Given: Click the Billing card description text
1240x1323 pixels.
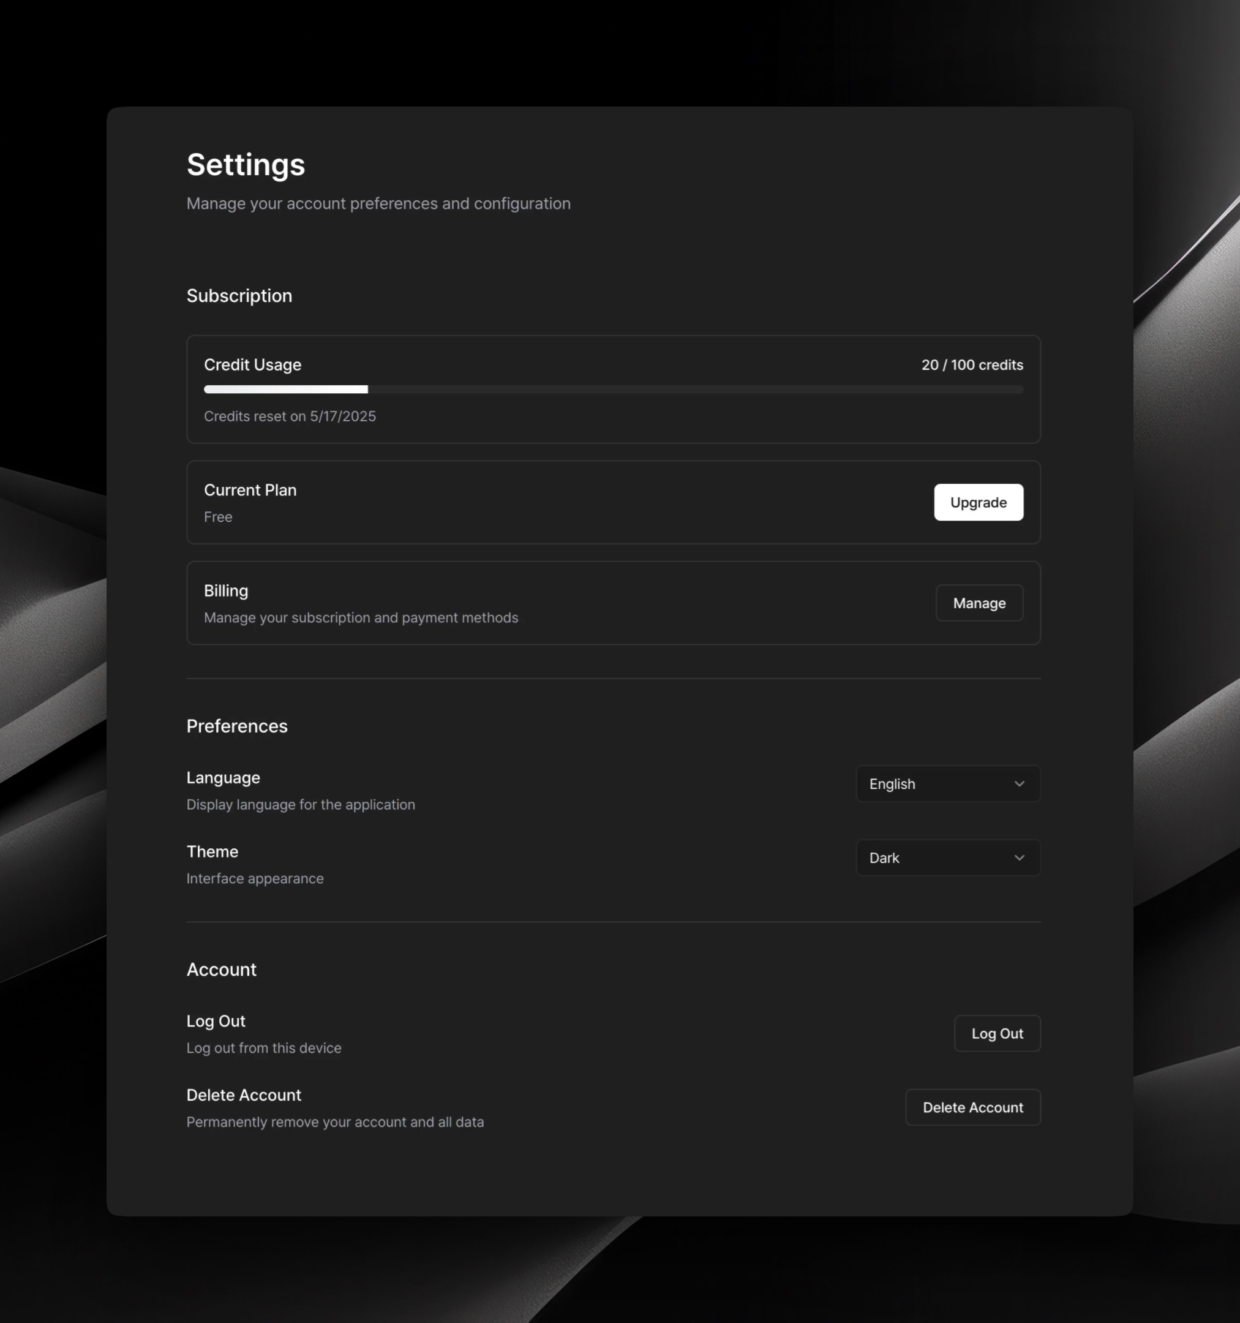Looking at the screenshot, I should (x=361, y=617).
